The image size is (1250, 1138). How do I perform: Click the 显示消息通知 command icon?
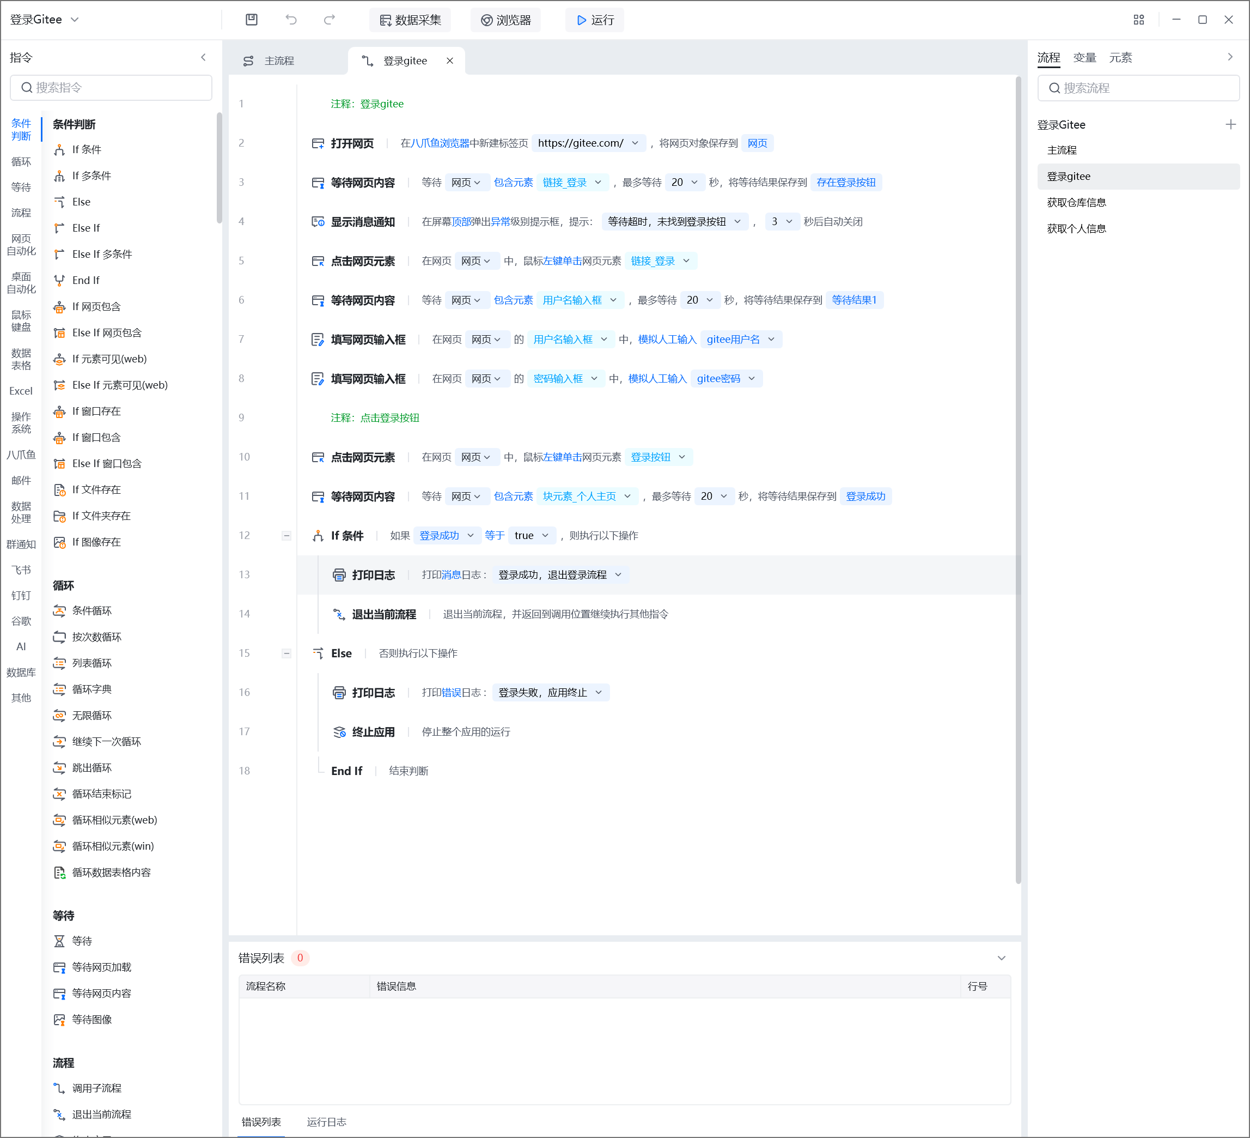(x=318, y=221)
